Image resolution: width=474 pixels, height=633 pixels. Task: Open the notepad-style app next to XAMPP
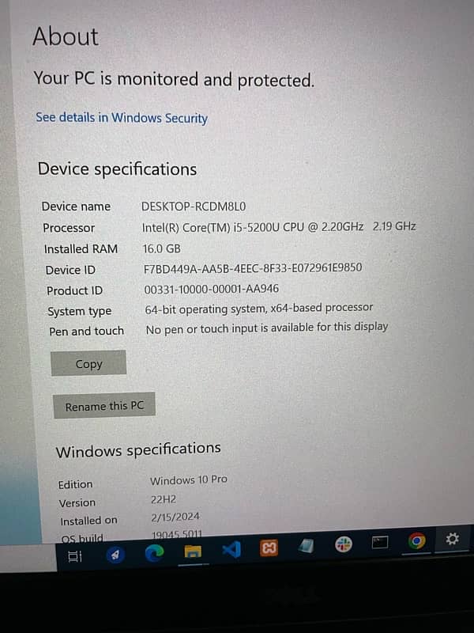coord(307,546)
